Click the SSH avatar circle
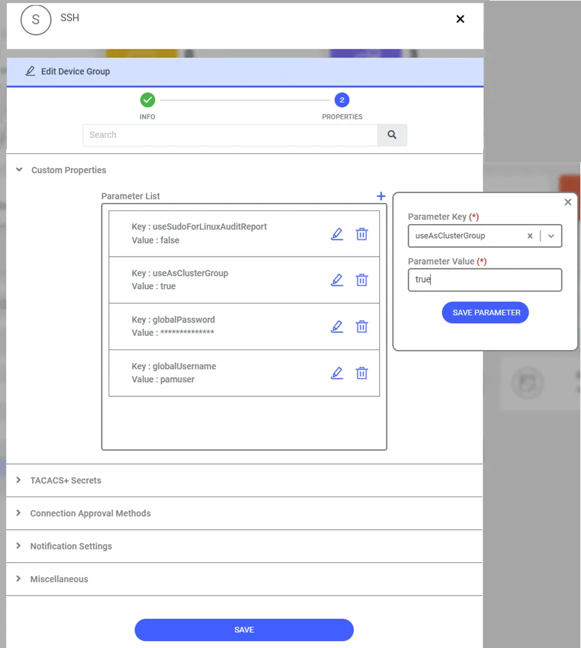 [36, 20]
